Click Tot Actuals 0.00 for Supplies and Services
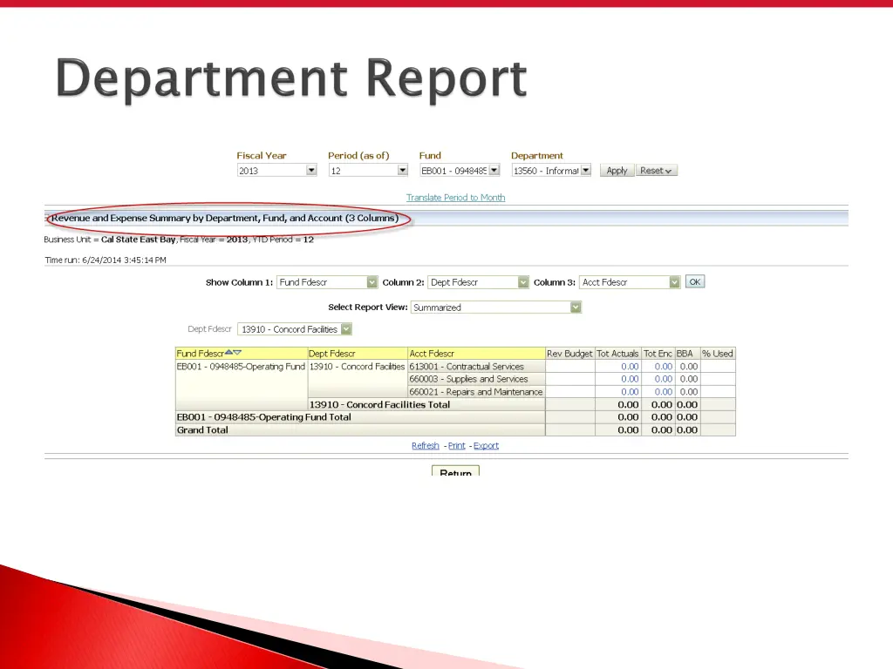 pyautogui.click(x=630, y=379)
